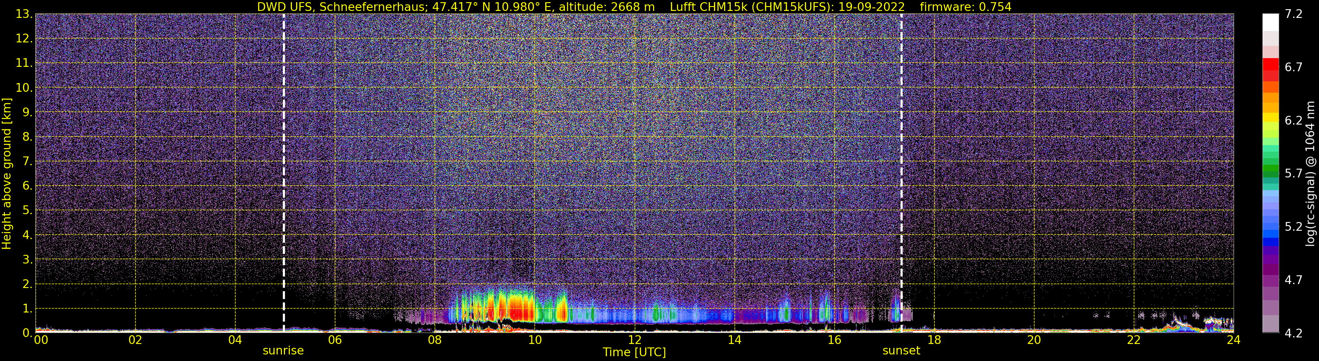Click the x-axis tick label '18'
The width and height of the screenshot is (1319, 361).
(934, 340)
